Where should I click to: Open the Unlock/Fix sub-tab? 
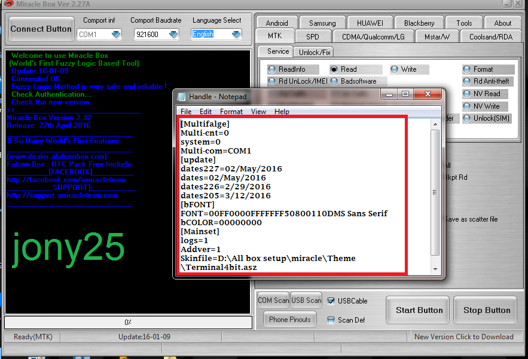[x=315, y=52]
